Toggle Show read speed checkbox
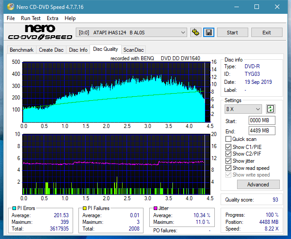Viewport: 291px width, 239px height. click(228, 168)
